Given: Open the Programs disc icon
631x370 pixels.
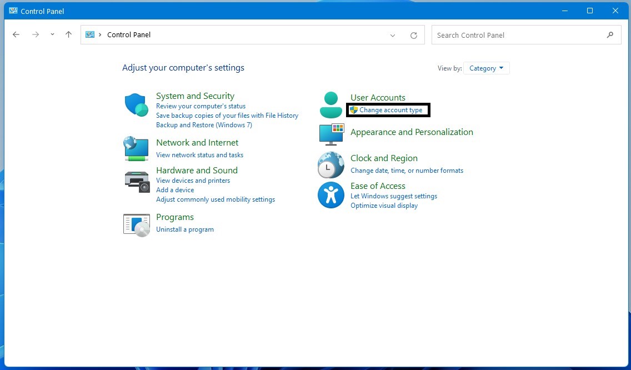Looking at the screenshot, I should [x=137, y=225].
